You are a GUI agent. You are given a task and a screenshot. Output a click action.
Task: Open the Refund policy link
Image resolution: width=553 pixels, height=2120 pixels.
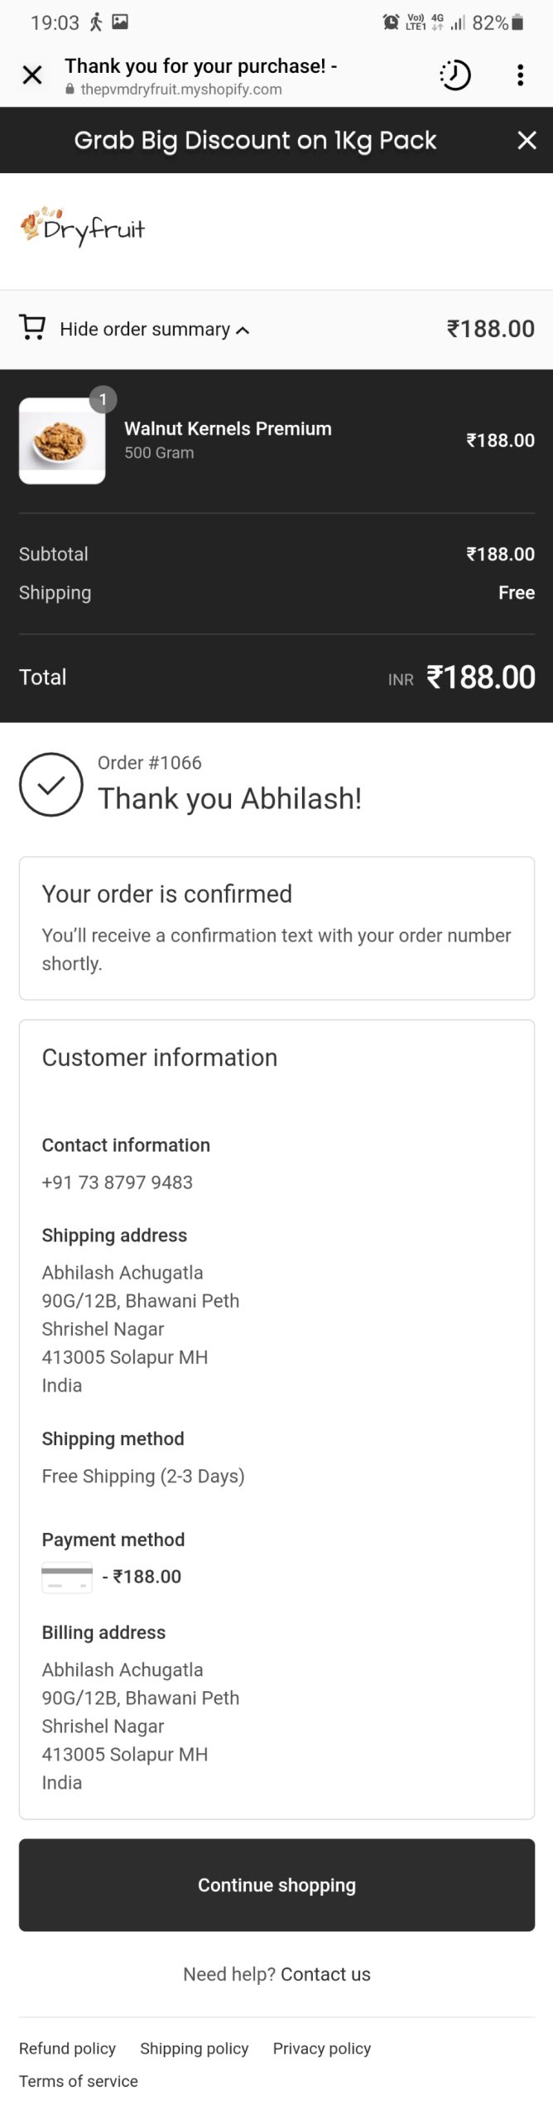tap(67, 2048)
